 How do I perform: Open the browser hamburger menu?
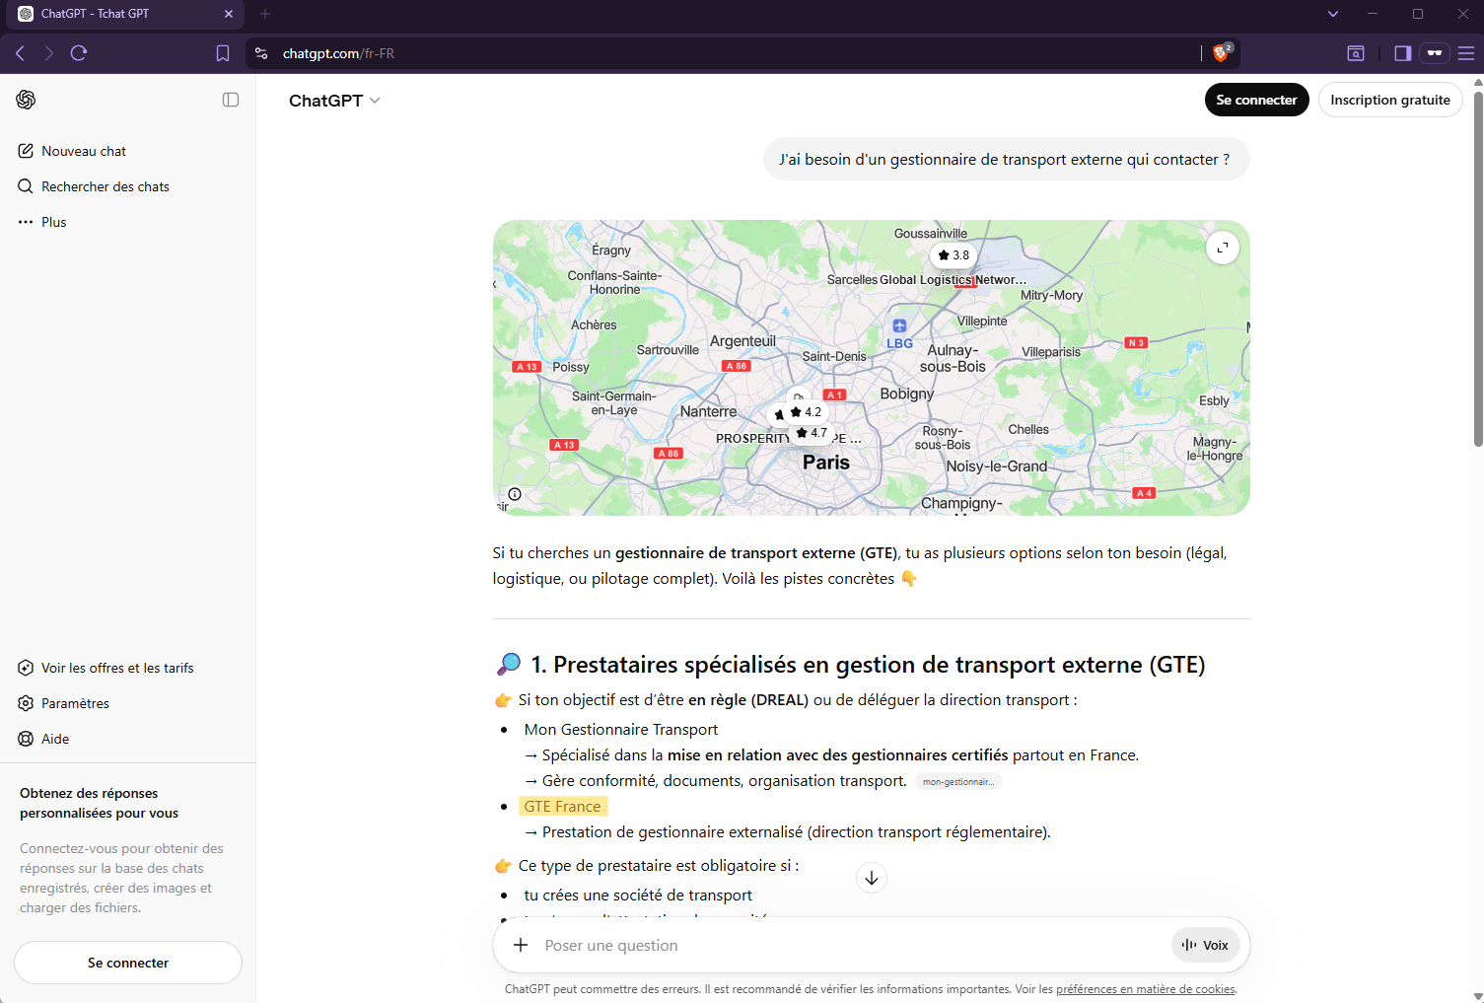1466,53
